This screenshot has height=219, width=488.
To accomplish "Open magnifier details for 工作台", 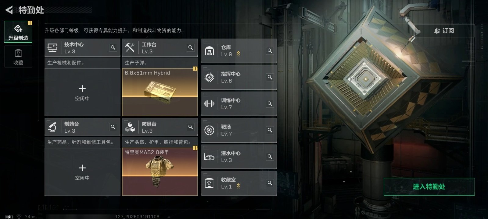I will click(x=191, y=47).
